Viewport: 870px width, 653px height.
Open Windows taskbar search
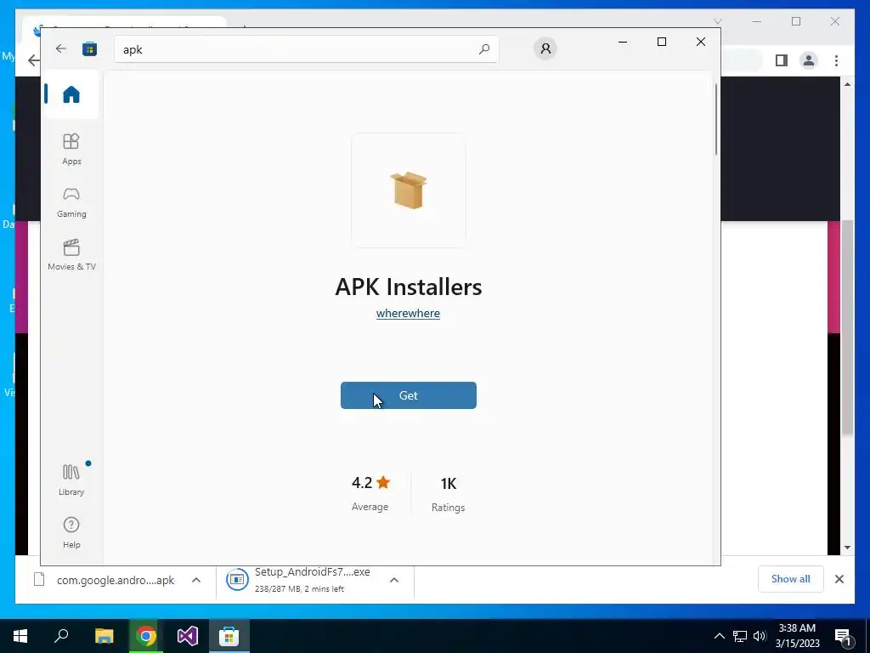coord(61,636)
